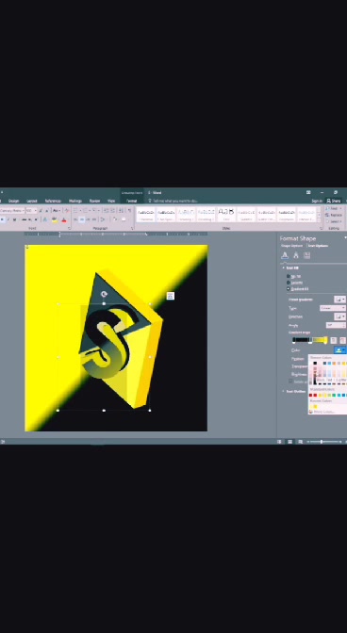Click the Share button
The height and width of the screenshot is (633, 347).
334,201
